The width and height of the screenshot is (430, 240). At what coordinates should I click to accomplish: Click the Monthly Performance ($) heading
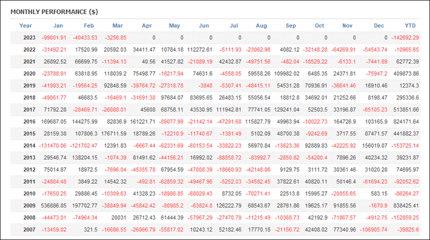pyautogui.click(x=54, y=12)
